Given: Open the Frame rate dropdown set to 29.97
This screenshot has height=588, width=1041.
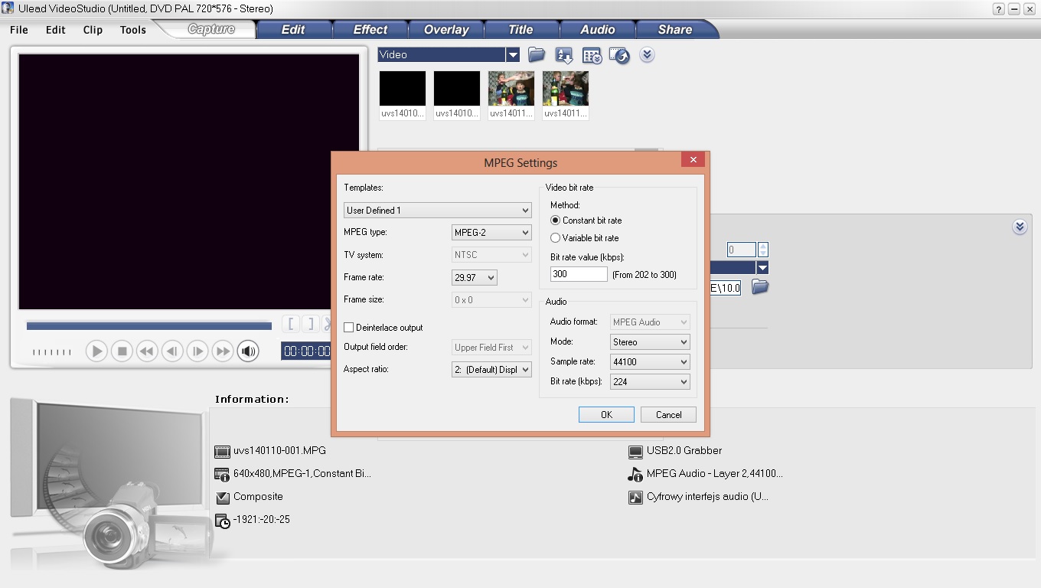Looking at the screenshot, I should (x=475, y=278).
